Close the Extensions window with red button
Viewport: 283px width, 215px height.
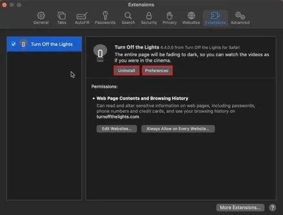pos(5,5)
